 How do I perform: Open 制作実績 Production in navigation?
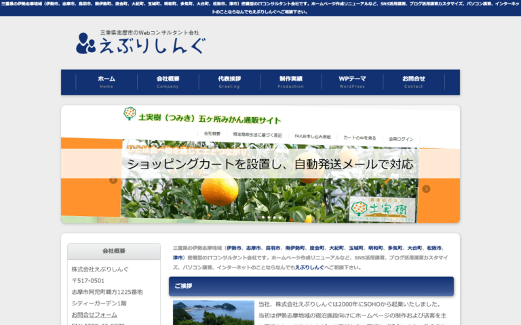pyautogui.click(x=291, y=82)
